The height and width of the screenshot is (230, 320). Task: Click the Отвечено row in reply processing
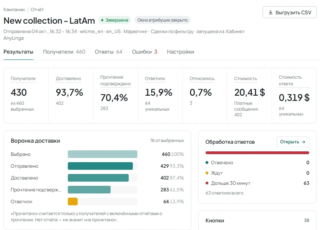pos(257,162)
